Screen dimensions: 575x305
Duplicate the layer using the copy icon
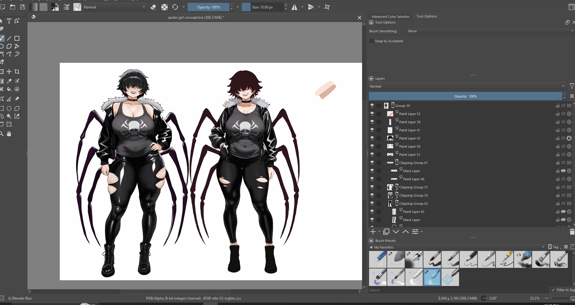[x=386, y=232]
